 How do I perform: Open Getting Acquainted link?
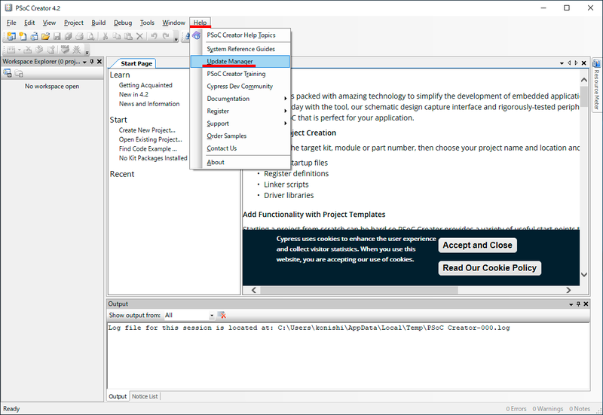point(145,85)
